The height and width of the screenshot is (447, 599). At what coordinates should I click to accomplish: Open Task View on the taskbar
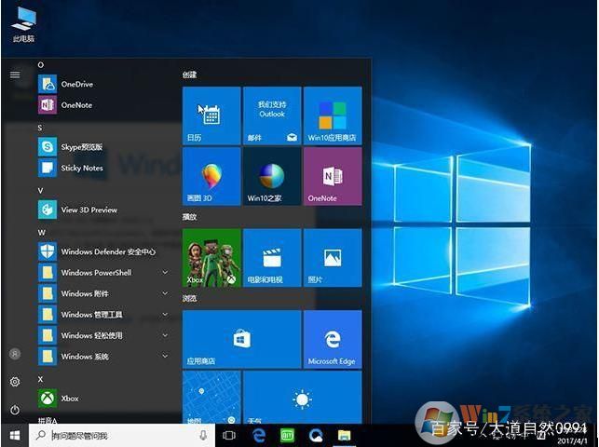click(229, 435)
